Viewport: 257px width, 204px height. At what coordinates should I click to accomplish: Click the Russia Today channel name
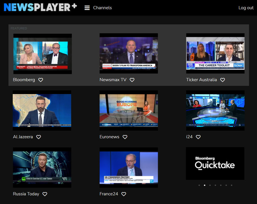click(26, 194)
